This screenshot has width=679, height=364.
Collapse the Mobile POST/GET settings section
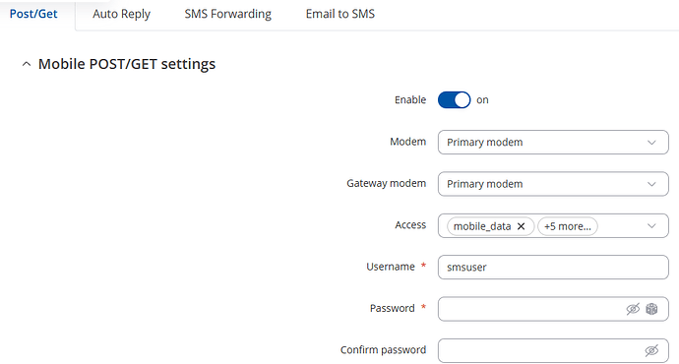pos(27,64)
